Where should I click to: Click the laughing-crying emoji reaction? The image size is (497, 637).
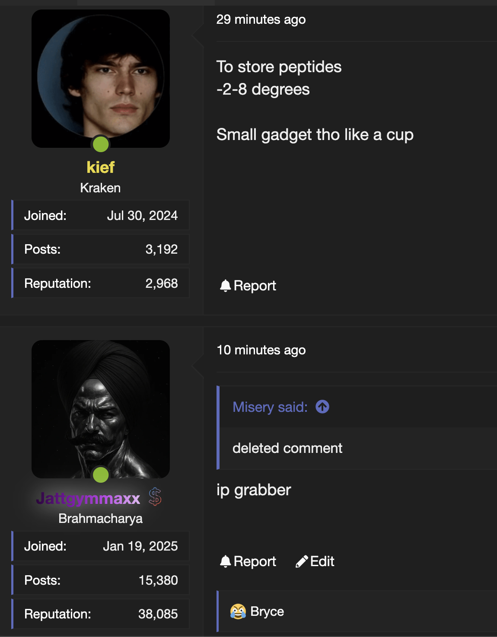pos(238,612)
